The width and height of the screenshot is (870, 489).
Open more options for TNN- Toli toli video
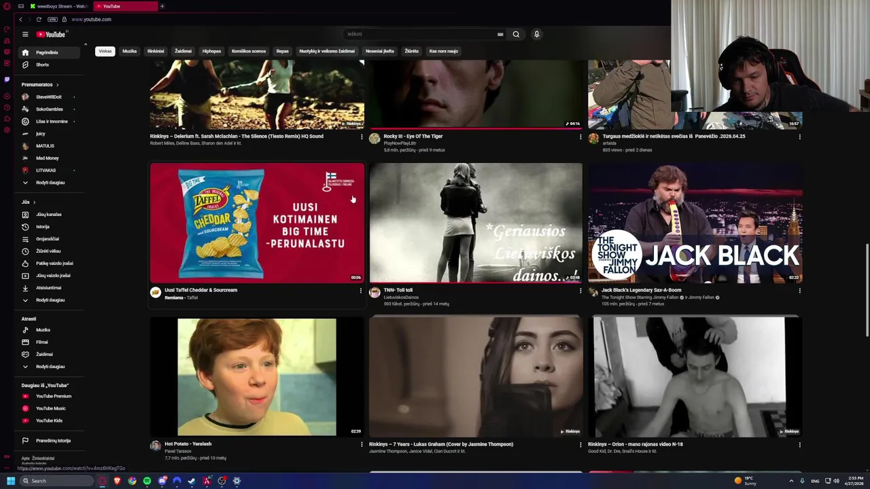(580, 291)
